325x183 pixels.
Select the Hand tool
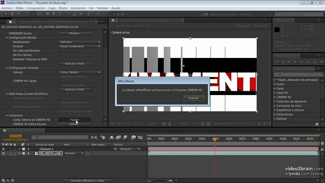[x=12, y=14]
